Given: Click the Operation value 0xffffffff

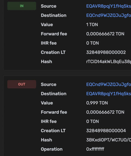Looking at the screenshot, I should tap(95, 149).
